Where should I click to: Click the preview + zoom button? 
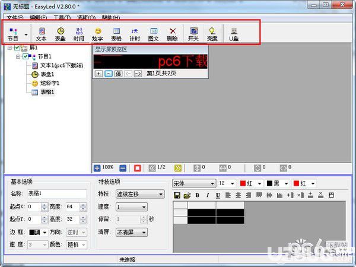(x=98, y=74)
